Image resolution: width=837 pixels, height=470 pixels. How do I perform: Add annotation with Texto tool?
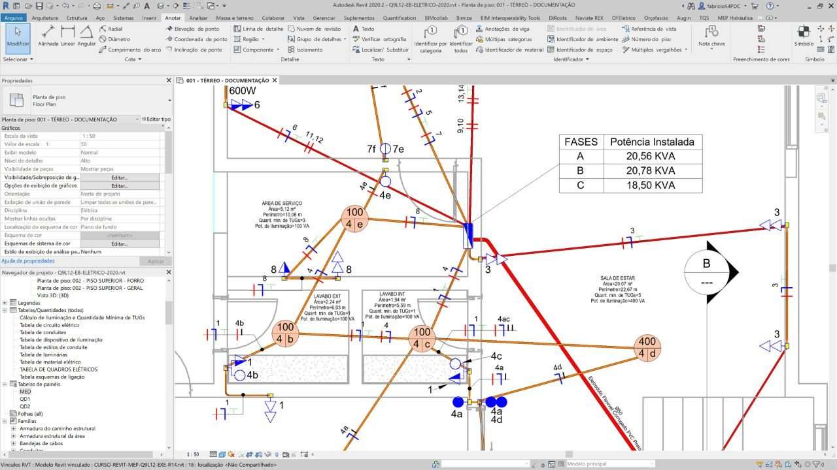click(x=364, y=29)
